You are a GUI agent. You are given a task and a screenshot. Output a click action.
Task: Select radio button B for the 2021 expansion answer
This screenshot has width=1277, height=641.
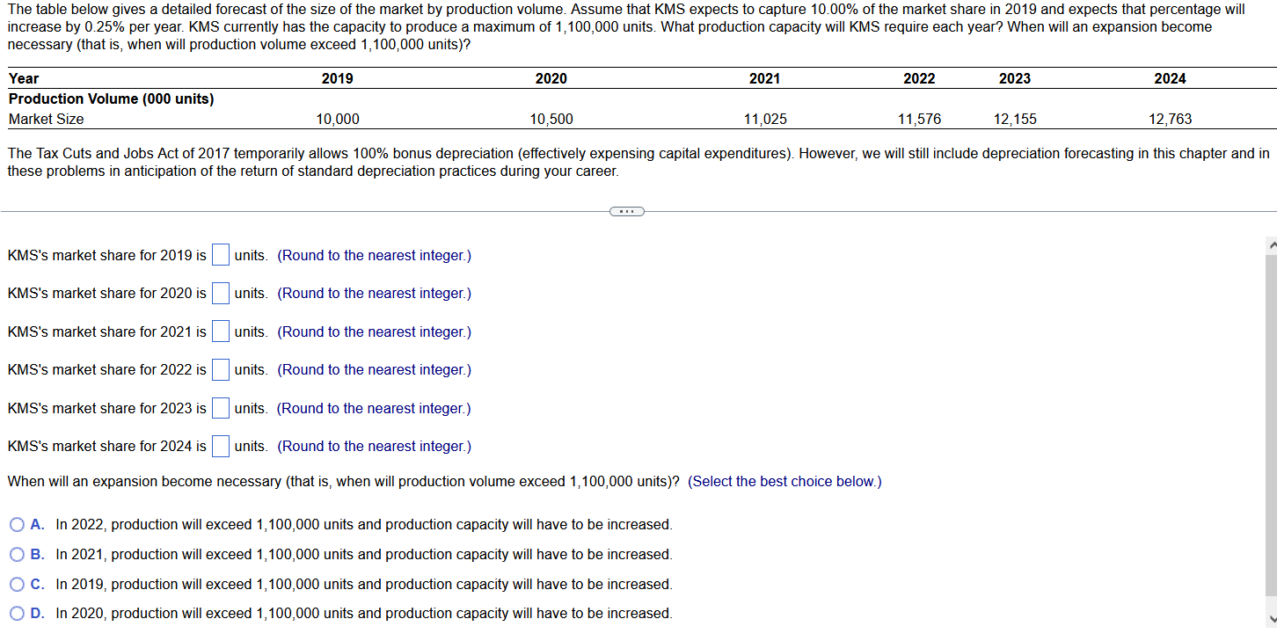[16, 554]
